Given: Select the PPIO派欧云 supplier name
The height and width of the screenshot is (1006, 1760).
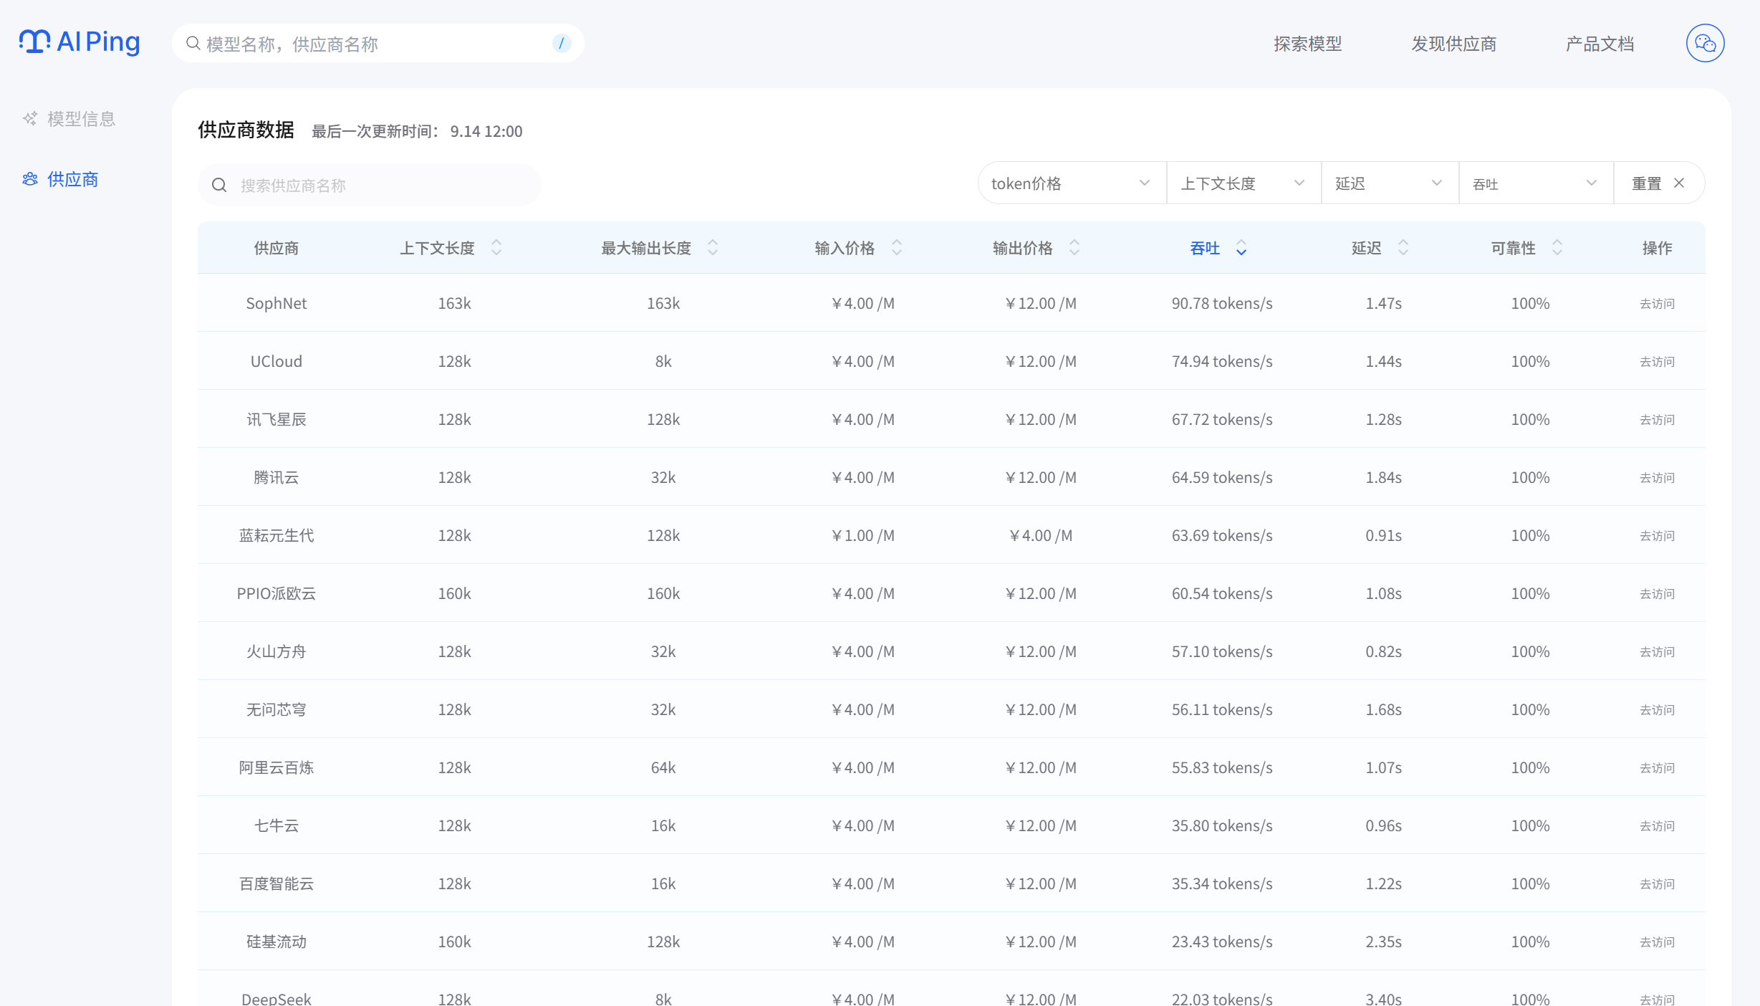Looking at the screenshot, I should point(276,594).
